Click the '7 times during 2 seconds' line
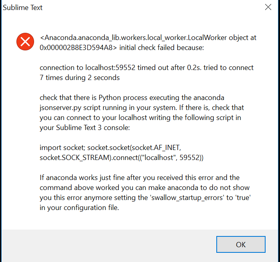 point(80,78)
